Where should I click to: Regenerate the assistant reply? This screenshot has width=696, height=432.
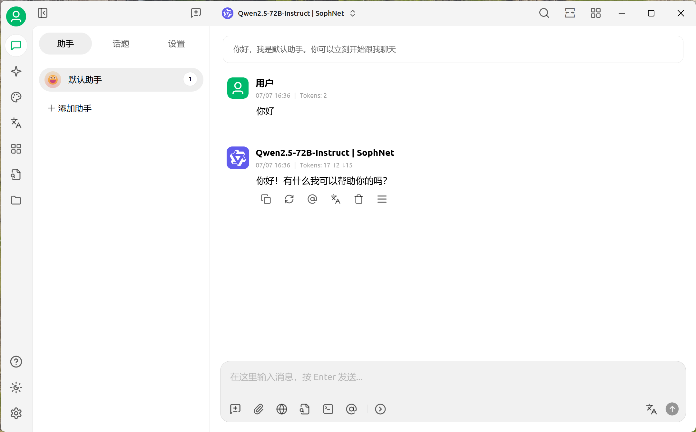coord(289,199)
